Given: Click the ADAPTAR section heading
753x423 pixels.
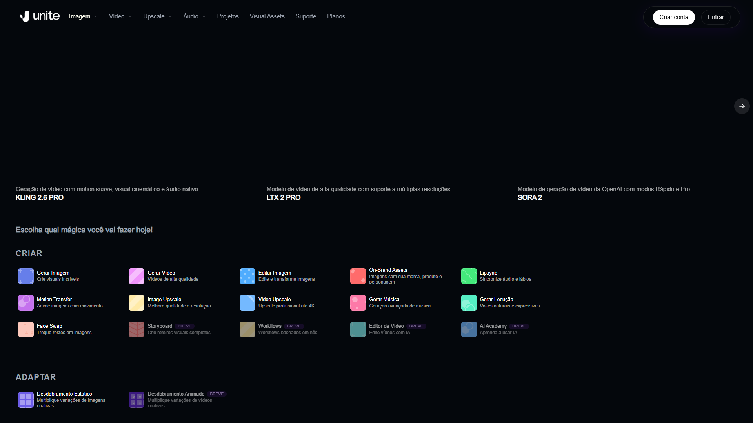Looking at the screenshot, I should tap(36, 377).
